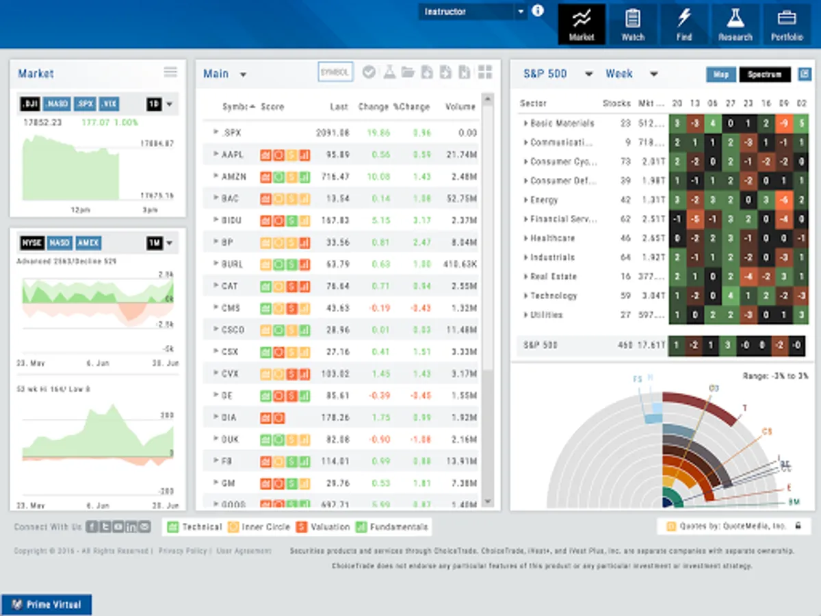Click AAPL's first score icon
The image size is (821, 616).
pyautogui.click(x=265, y=155)
